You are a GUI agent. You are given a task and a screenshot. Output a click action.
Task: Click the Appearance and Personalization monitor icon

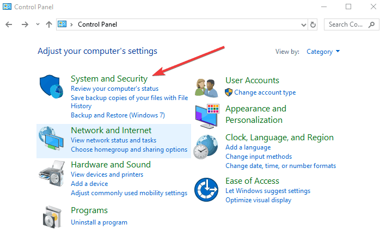pos(207,116)
